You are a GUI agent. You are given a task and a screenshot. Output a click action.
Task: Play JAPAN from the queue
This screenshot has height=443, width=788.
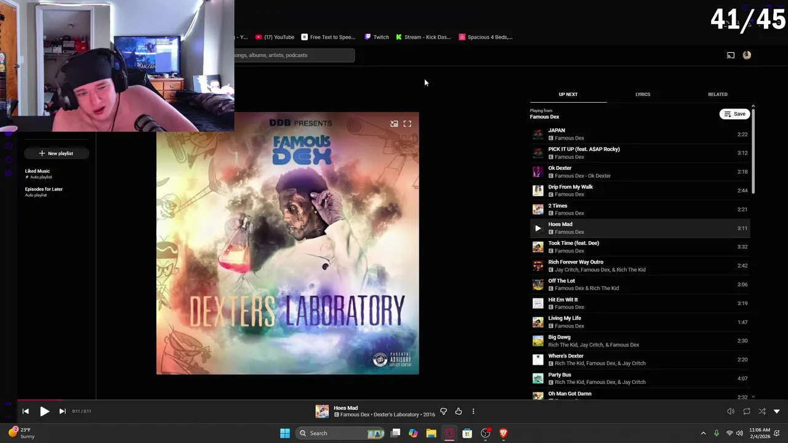[640, 134]
